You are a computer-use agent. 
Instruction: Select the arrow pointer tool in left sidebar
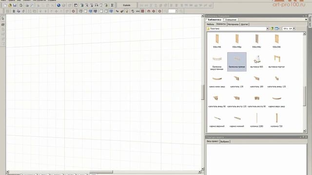coord(3,18)
